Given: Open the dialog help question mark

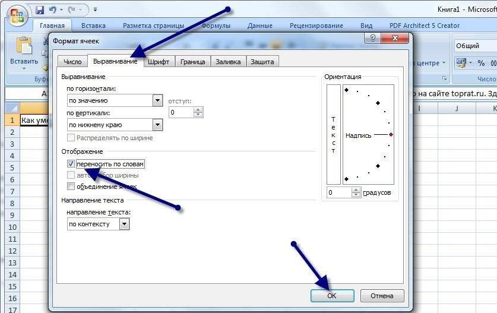Looking at the screenshot, I should [x=372, y=39].
